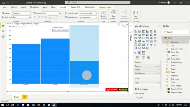
Task: Select the funnel visualization
Action: coord(140,38)
